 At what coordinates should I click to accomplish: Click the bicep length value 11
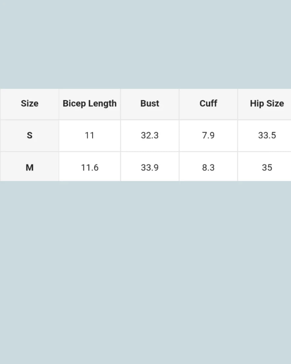click(x=90, y=135)
